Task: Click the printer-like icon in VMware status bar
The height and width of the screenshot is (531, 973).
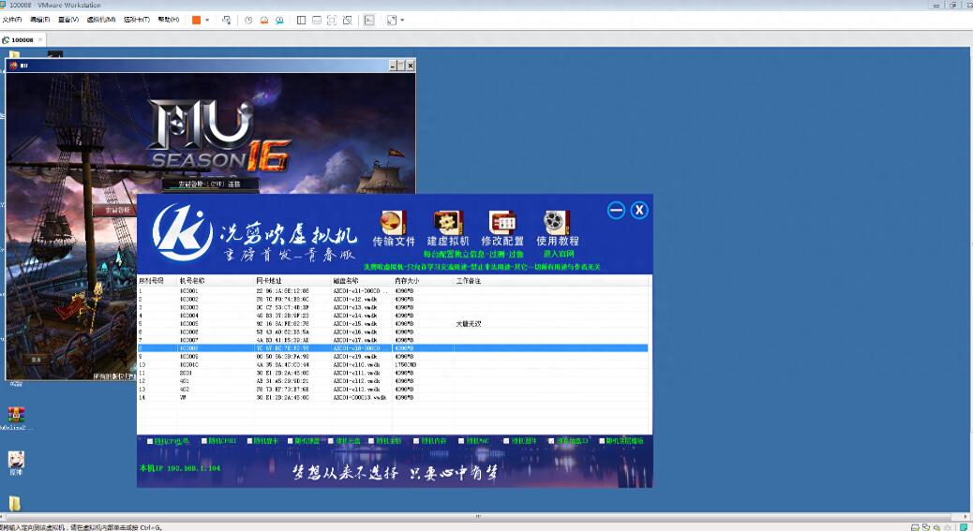Action: (915, 527)
